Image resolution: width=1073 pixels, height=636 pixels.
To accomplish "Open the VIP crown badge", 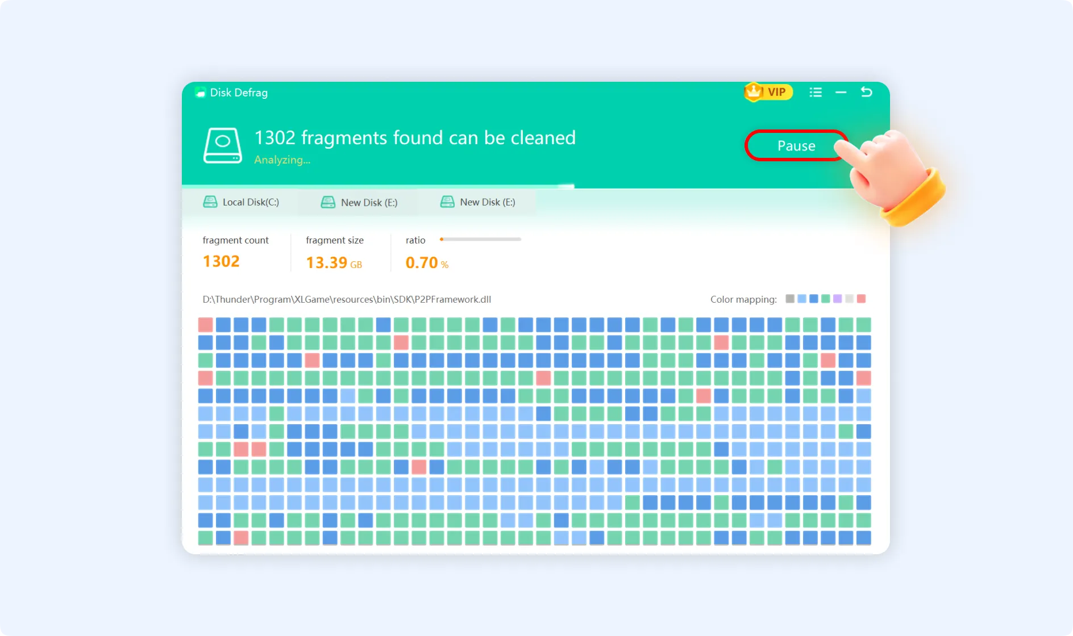I will (x=768, y=92).
